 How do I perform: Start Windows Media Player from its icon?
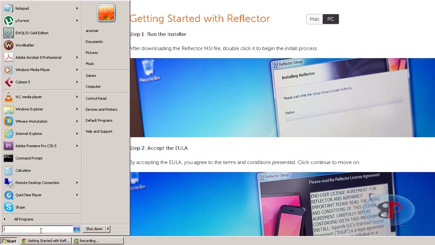coord(8,70)
